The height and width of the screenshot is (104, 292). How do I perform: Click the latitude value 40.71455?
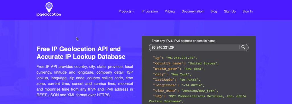[190, 80]
